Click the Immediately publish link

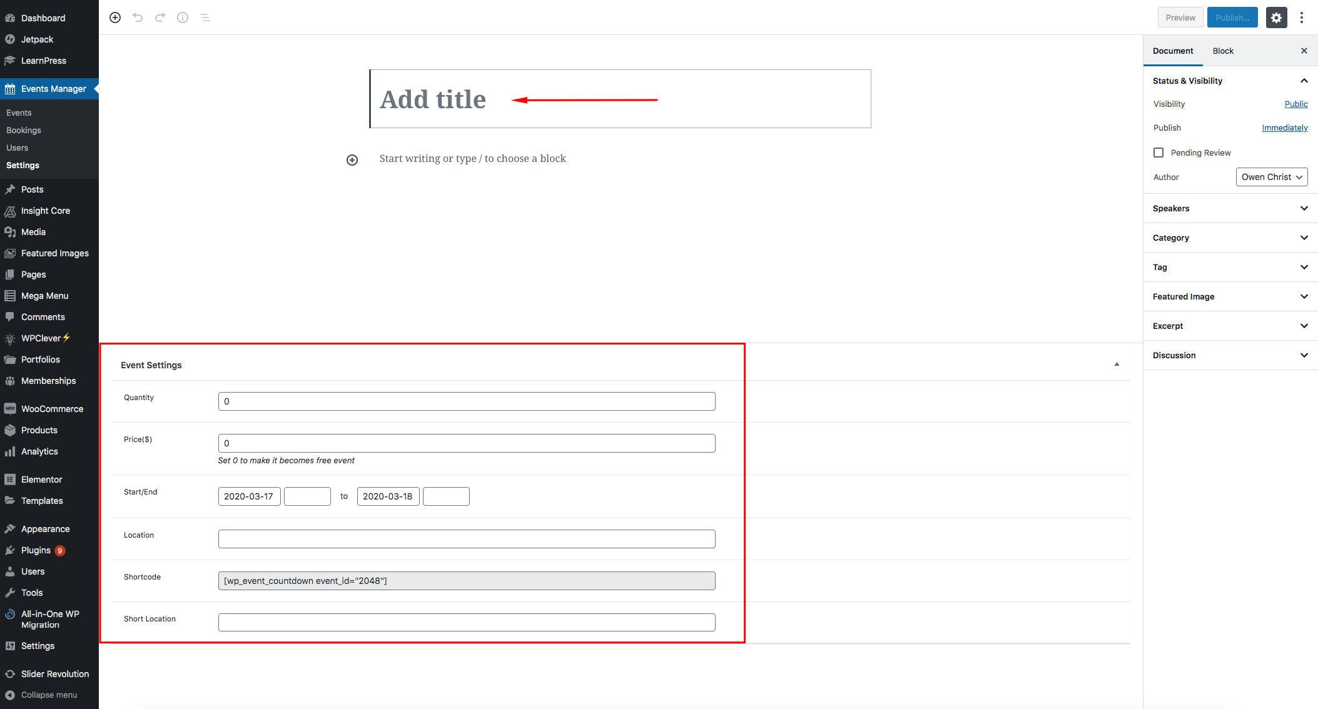[1285, 128]
